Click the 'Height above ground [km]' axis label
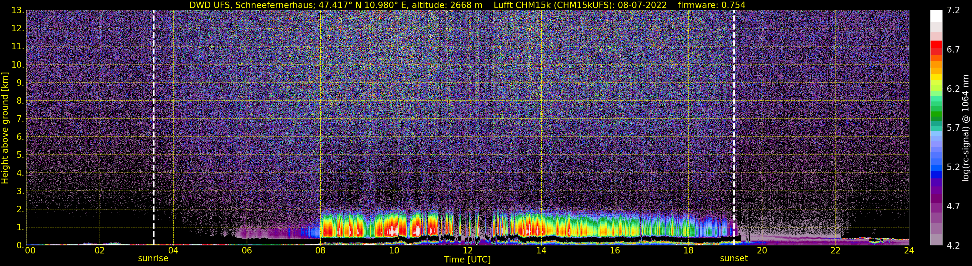 click(x=5, y=128)
